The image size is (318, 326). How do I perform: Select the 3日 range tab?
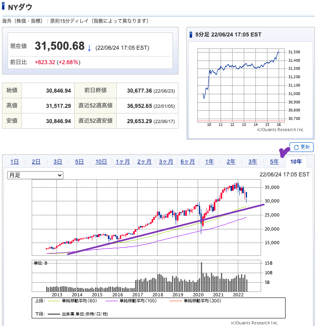coord(58,162)
